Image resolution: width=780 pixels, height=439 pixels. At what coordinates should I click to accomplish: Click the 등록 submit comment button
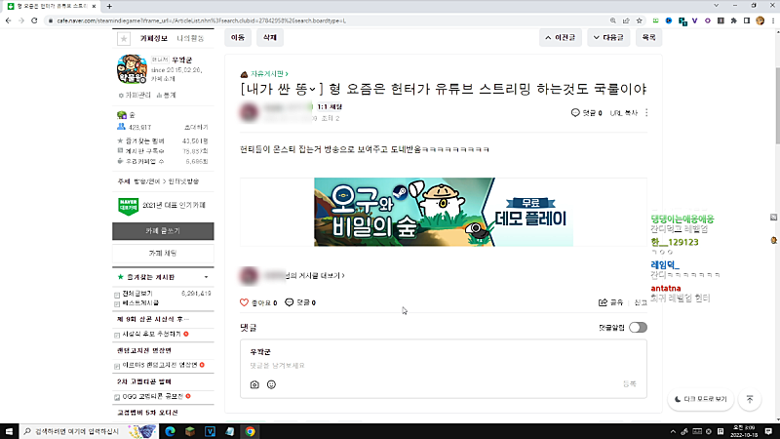pyautogui.click(x=630, y=384)
